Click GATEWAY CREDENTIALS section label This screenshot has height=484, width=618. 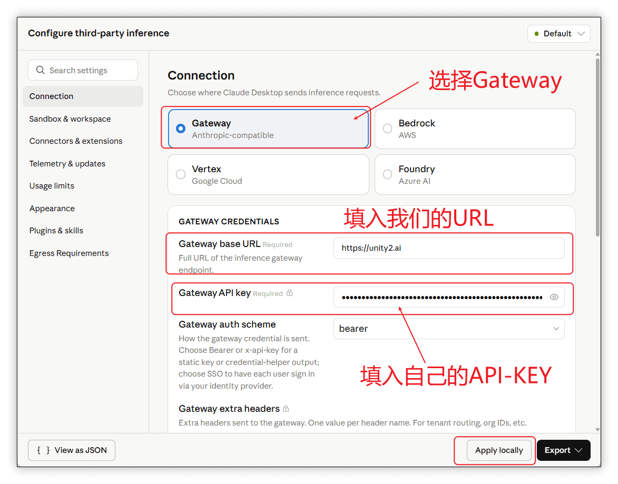tap(229, 222)
